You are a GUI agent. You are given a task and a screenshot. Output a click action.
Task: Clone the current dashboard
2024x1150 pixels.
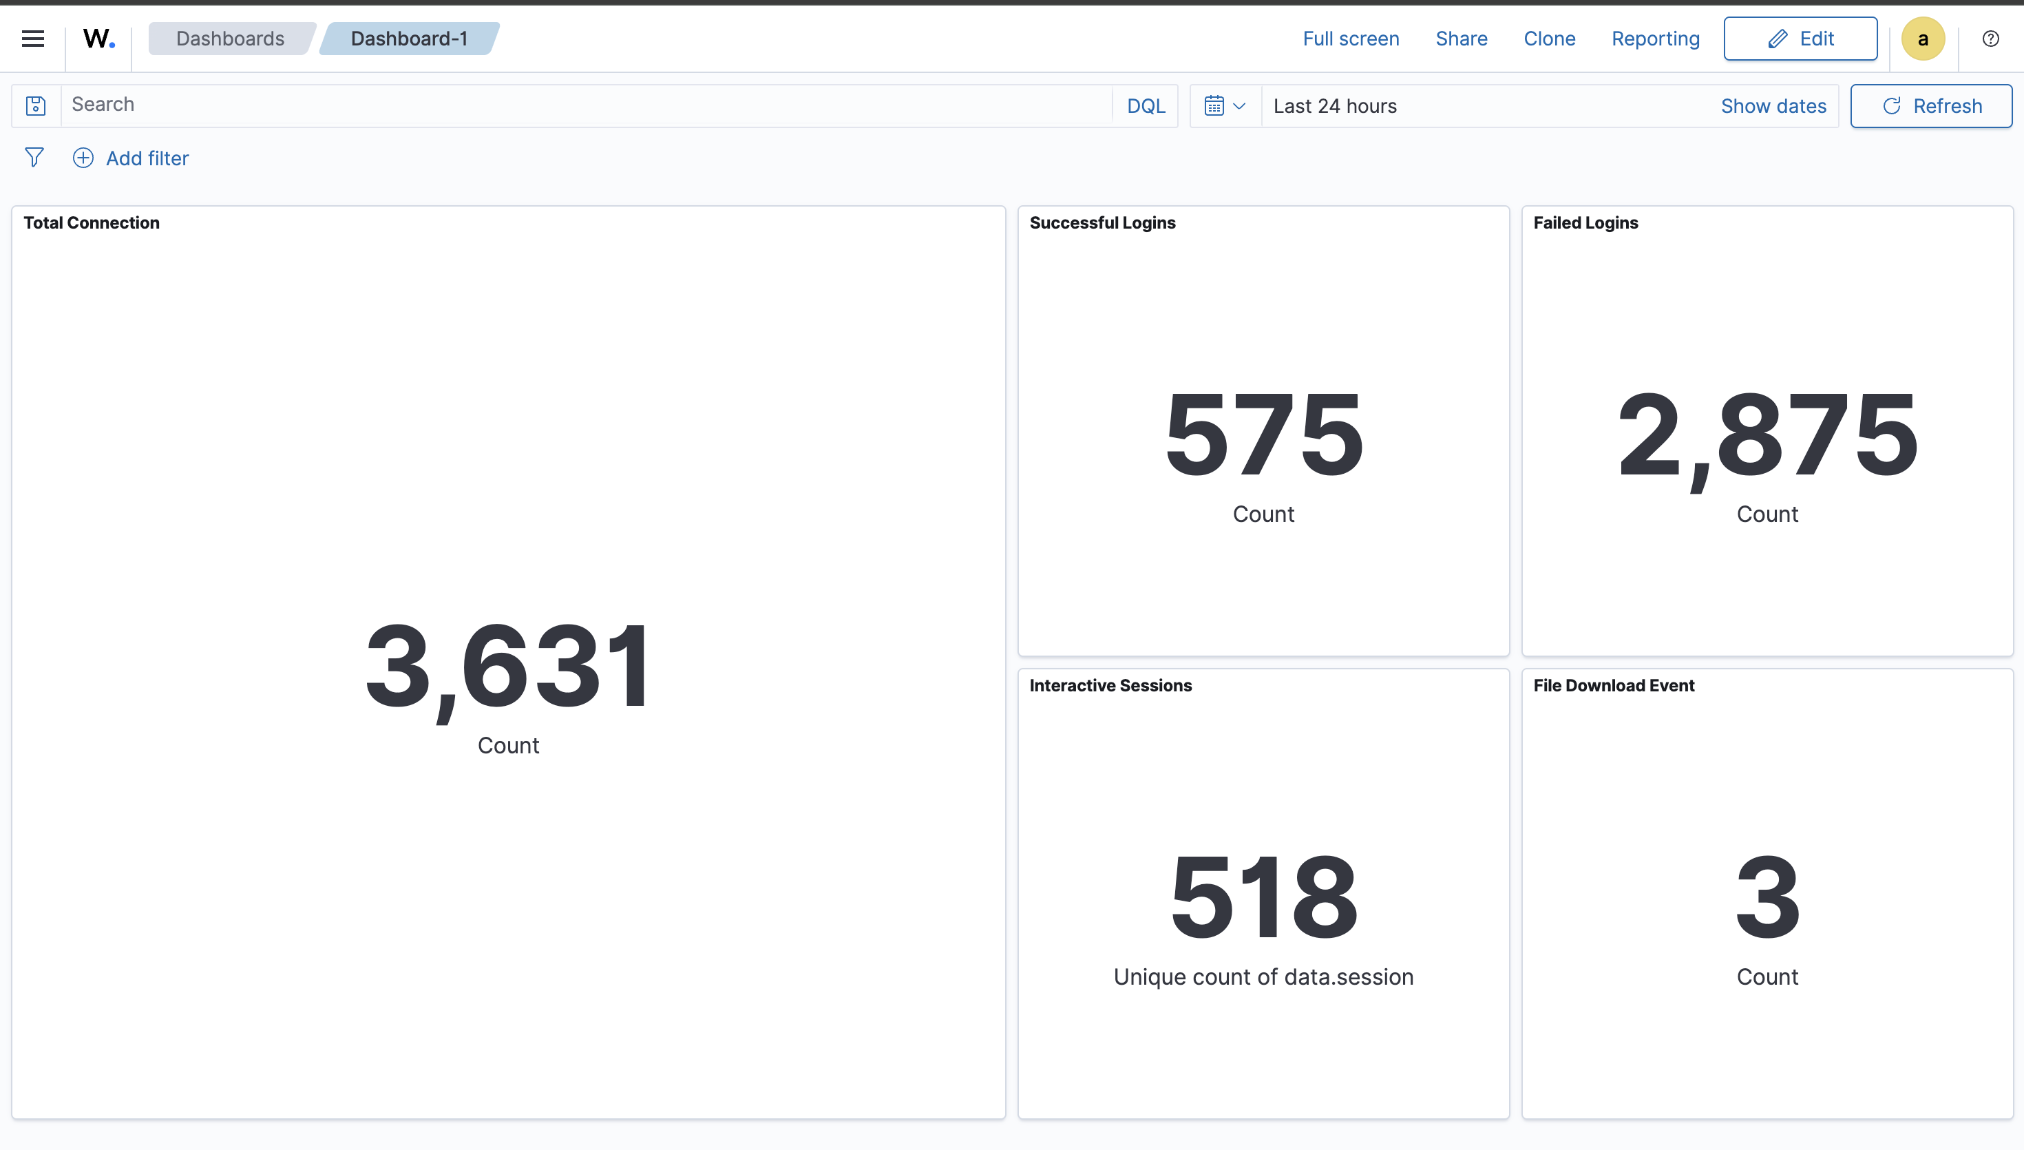1549,38
